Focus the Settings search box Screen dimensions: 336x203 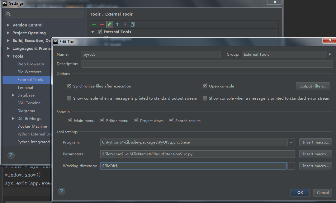[45, 14]
